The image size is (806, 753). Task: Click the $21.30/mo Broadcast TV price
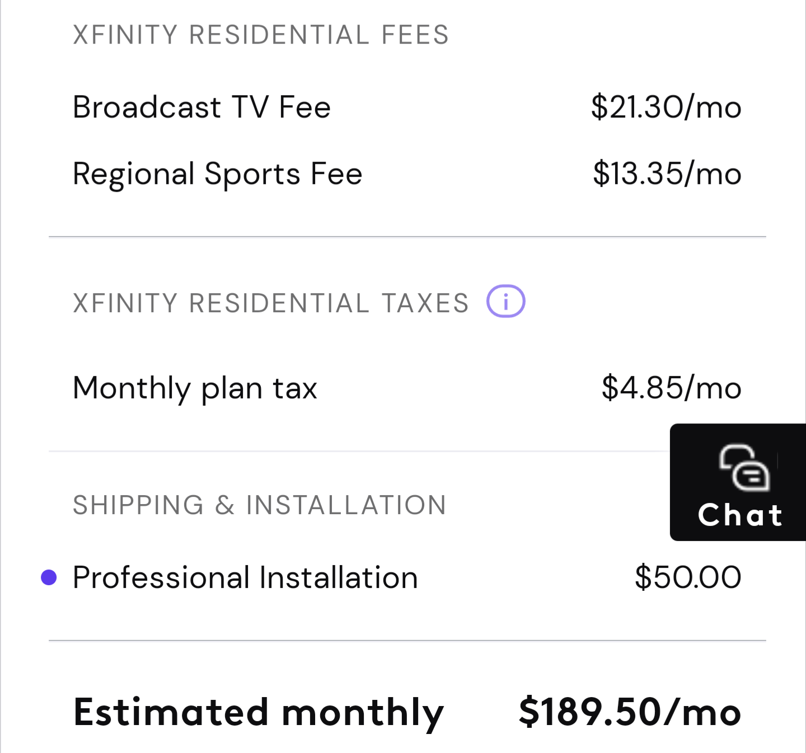pos(666,107)
